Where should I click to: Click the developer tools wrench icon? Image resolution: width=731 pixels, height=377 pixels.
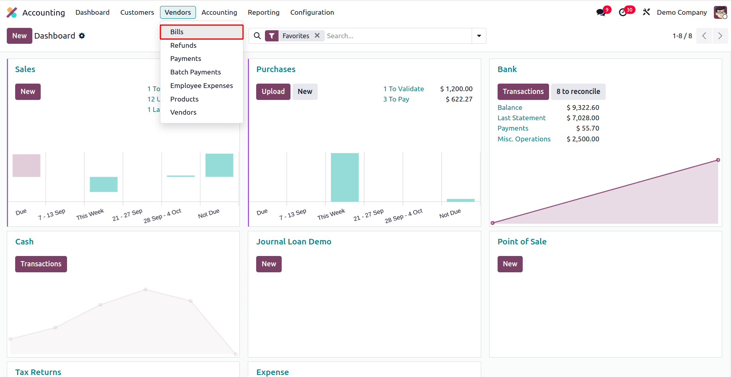[646, 12]
